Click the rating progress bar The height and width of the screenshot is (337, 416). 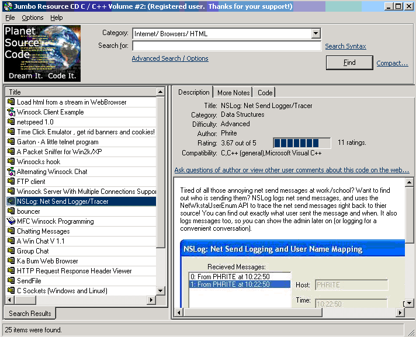pyautogui.click(x=302, y=143)
